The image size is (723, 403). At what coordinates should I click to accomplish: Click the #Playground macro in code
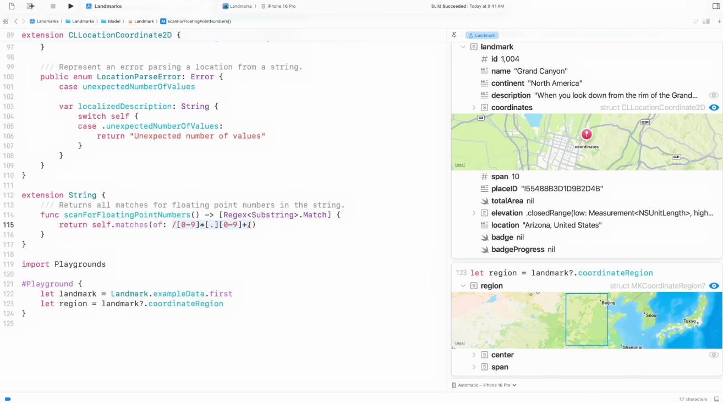[x=47, y=284]
